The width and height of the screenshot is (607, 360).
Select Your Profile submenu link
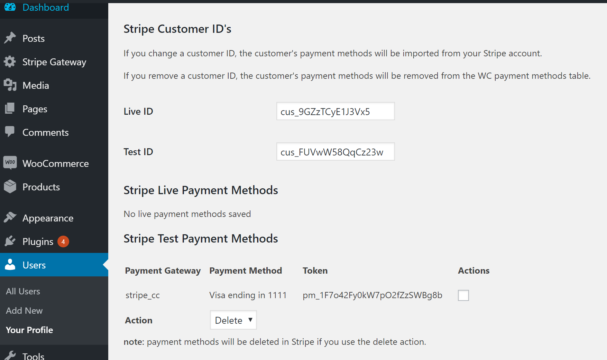point(29,330)
